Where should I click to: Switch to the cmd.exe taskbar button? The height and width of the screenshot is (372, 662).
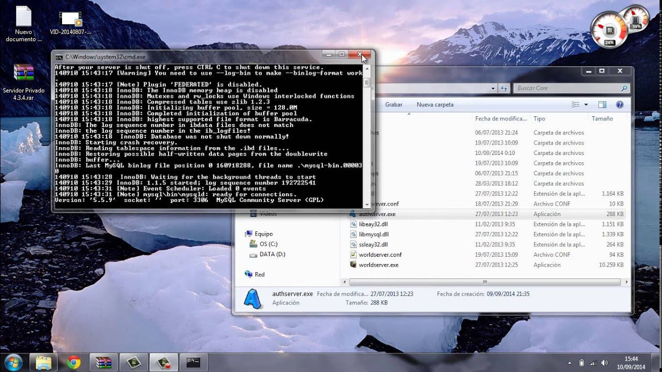click(x=193, y=362)
